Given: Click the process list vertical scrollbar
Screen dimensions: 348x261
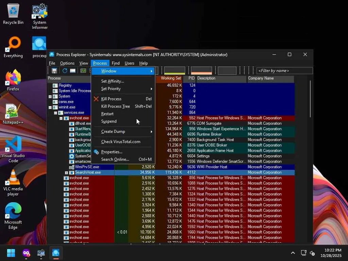Looking at the screenshot, I should point(310,99).
